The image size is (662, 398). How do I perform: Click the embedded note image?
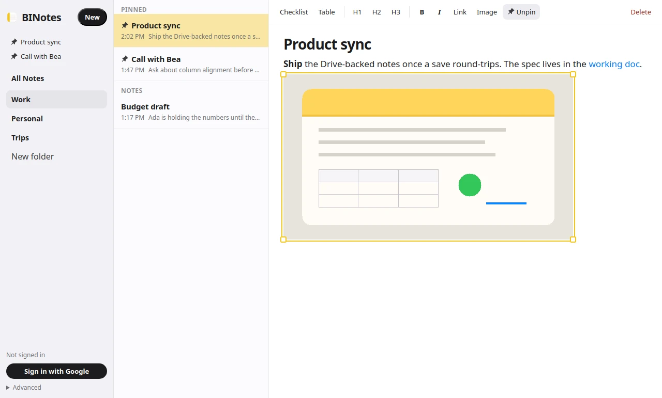(x=428, y=157)
